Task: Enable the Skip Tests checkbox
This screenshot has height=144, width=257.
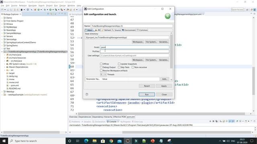Action: pyautogui.click(x=119, y=67)
